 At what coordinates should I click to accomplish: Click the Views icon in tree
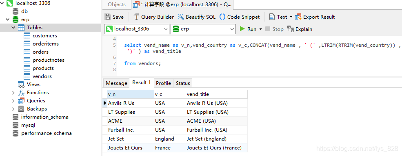21,84
